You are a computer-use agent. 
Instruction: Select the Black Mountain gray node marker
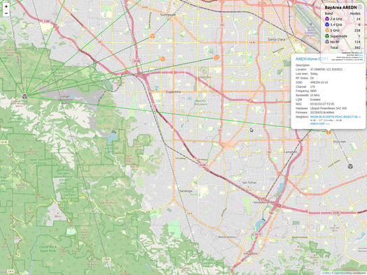tap(24, 96)
